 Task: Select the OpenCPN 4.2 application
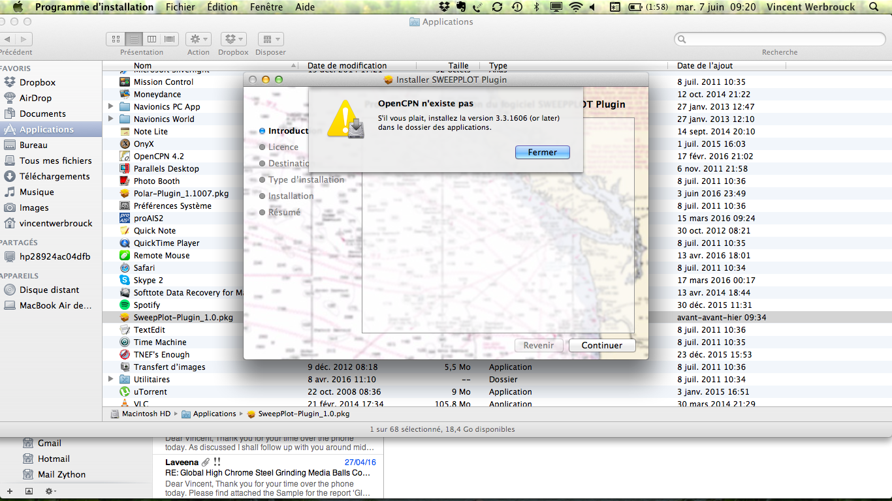point(159,156)
